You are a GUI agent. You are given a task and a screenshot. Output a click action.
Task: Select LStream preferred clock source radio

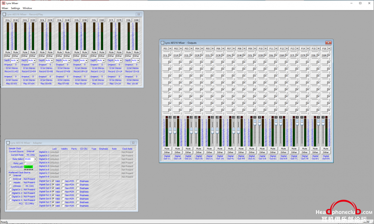10,186
